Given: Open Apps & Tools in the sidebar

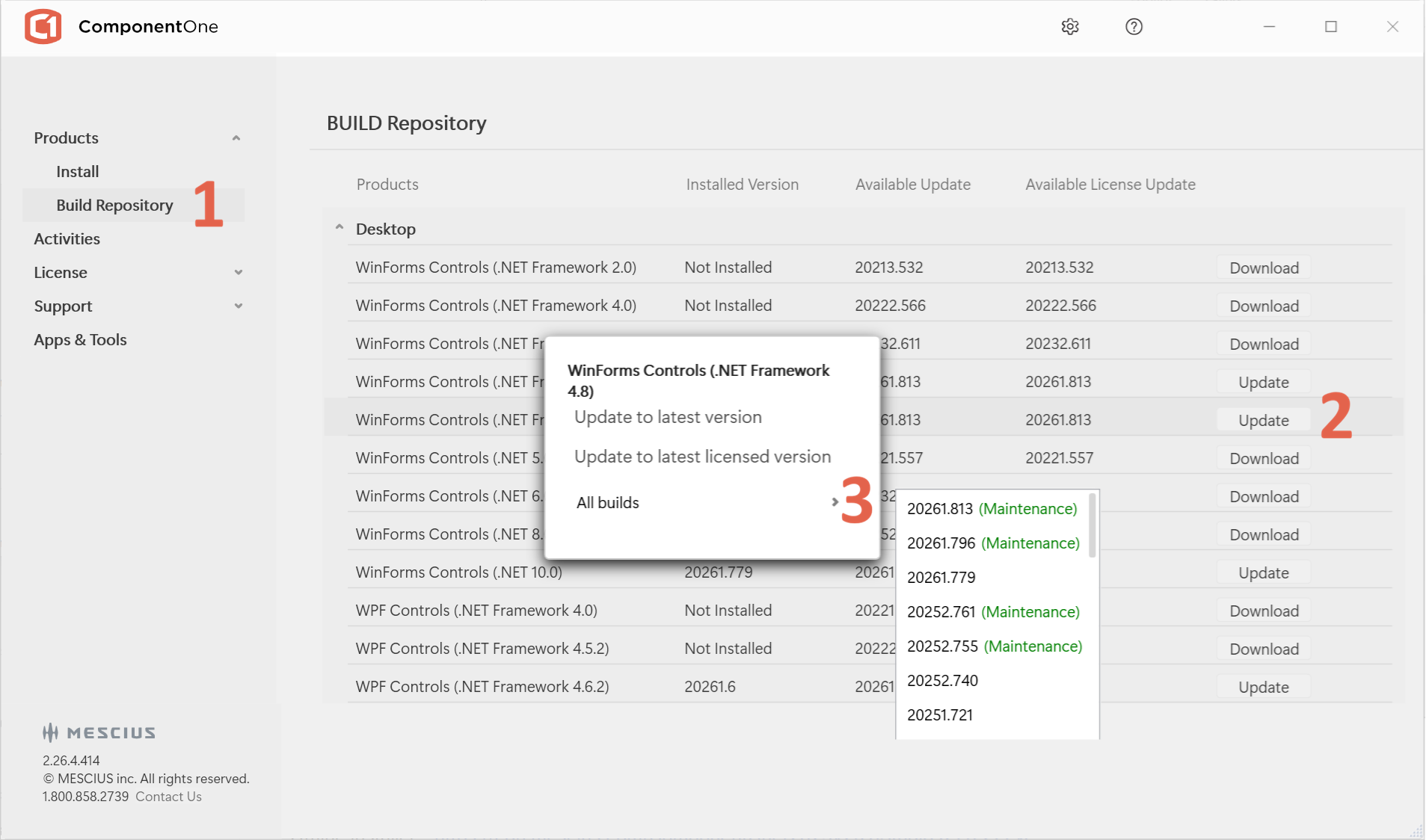Looking at the screenshot, I should [81, 340].
